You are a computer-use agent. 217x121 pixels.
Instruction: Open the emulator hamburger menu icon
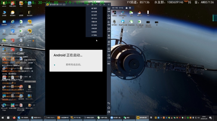tap(93, 4)
